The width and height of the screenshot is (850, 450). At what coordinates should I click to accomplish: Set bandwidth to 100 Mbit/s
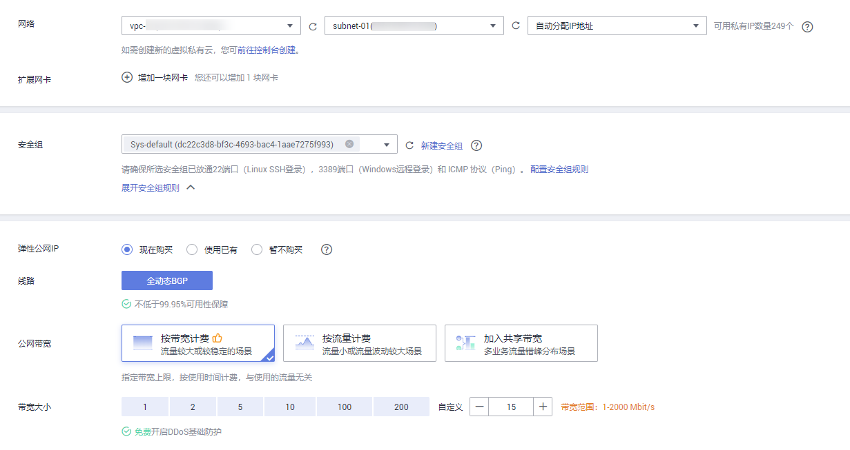345,407
